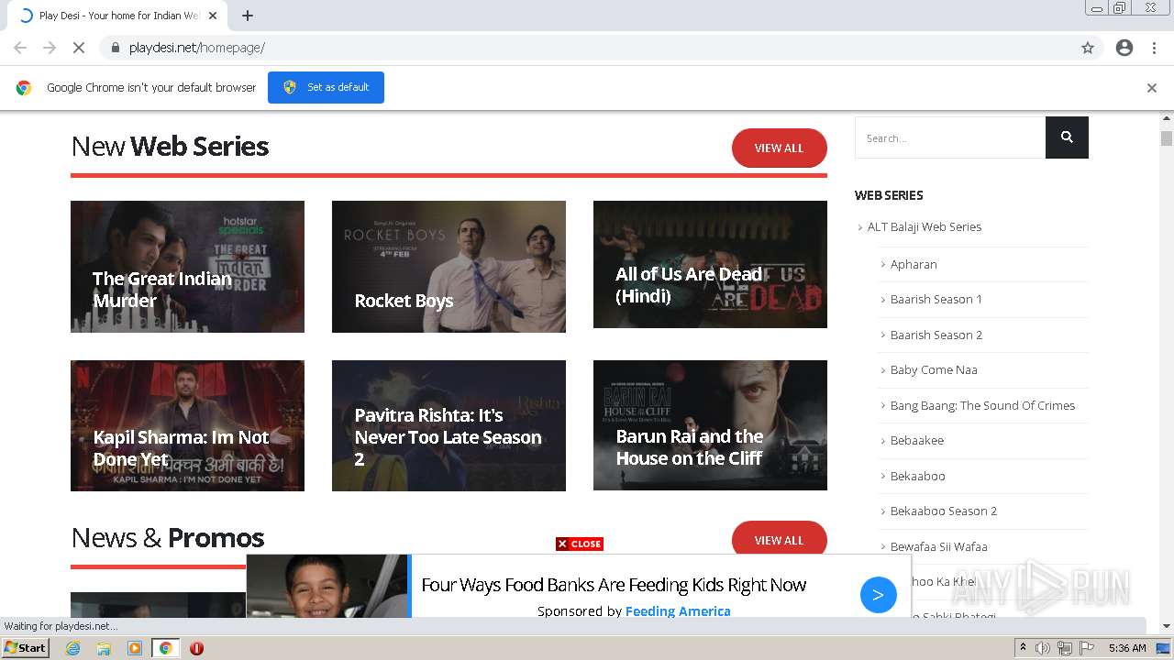This screenshot has height=660, width=1174.
Task: Click the blue arrow on the ad
Action: pyautogui.click(x=878, y=595)
